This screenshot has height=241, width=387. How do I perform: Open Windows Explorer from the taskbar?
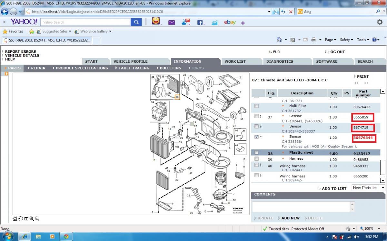38,237
